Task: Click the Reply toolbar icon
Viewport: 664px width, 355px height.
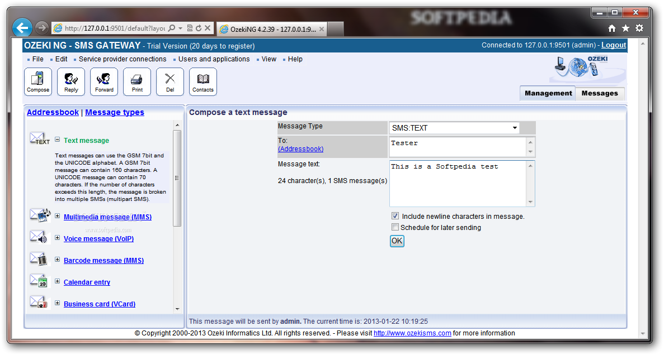Action: tap(71, 81)
